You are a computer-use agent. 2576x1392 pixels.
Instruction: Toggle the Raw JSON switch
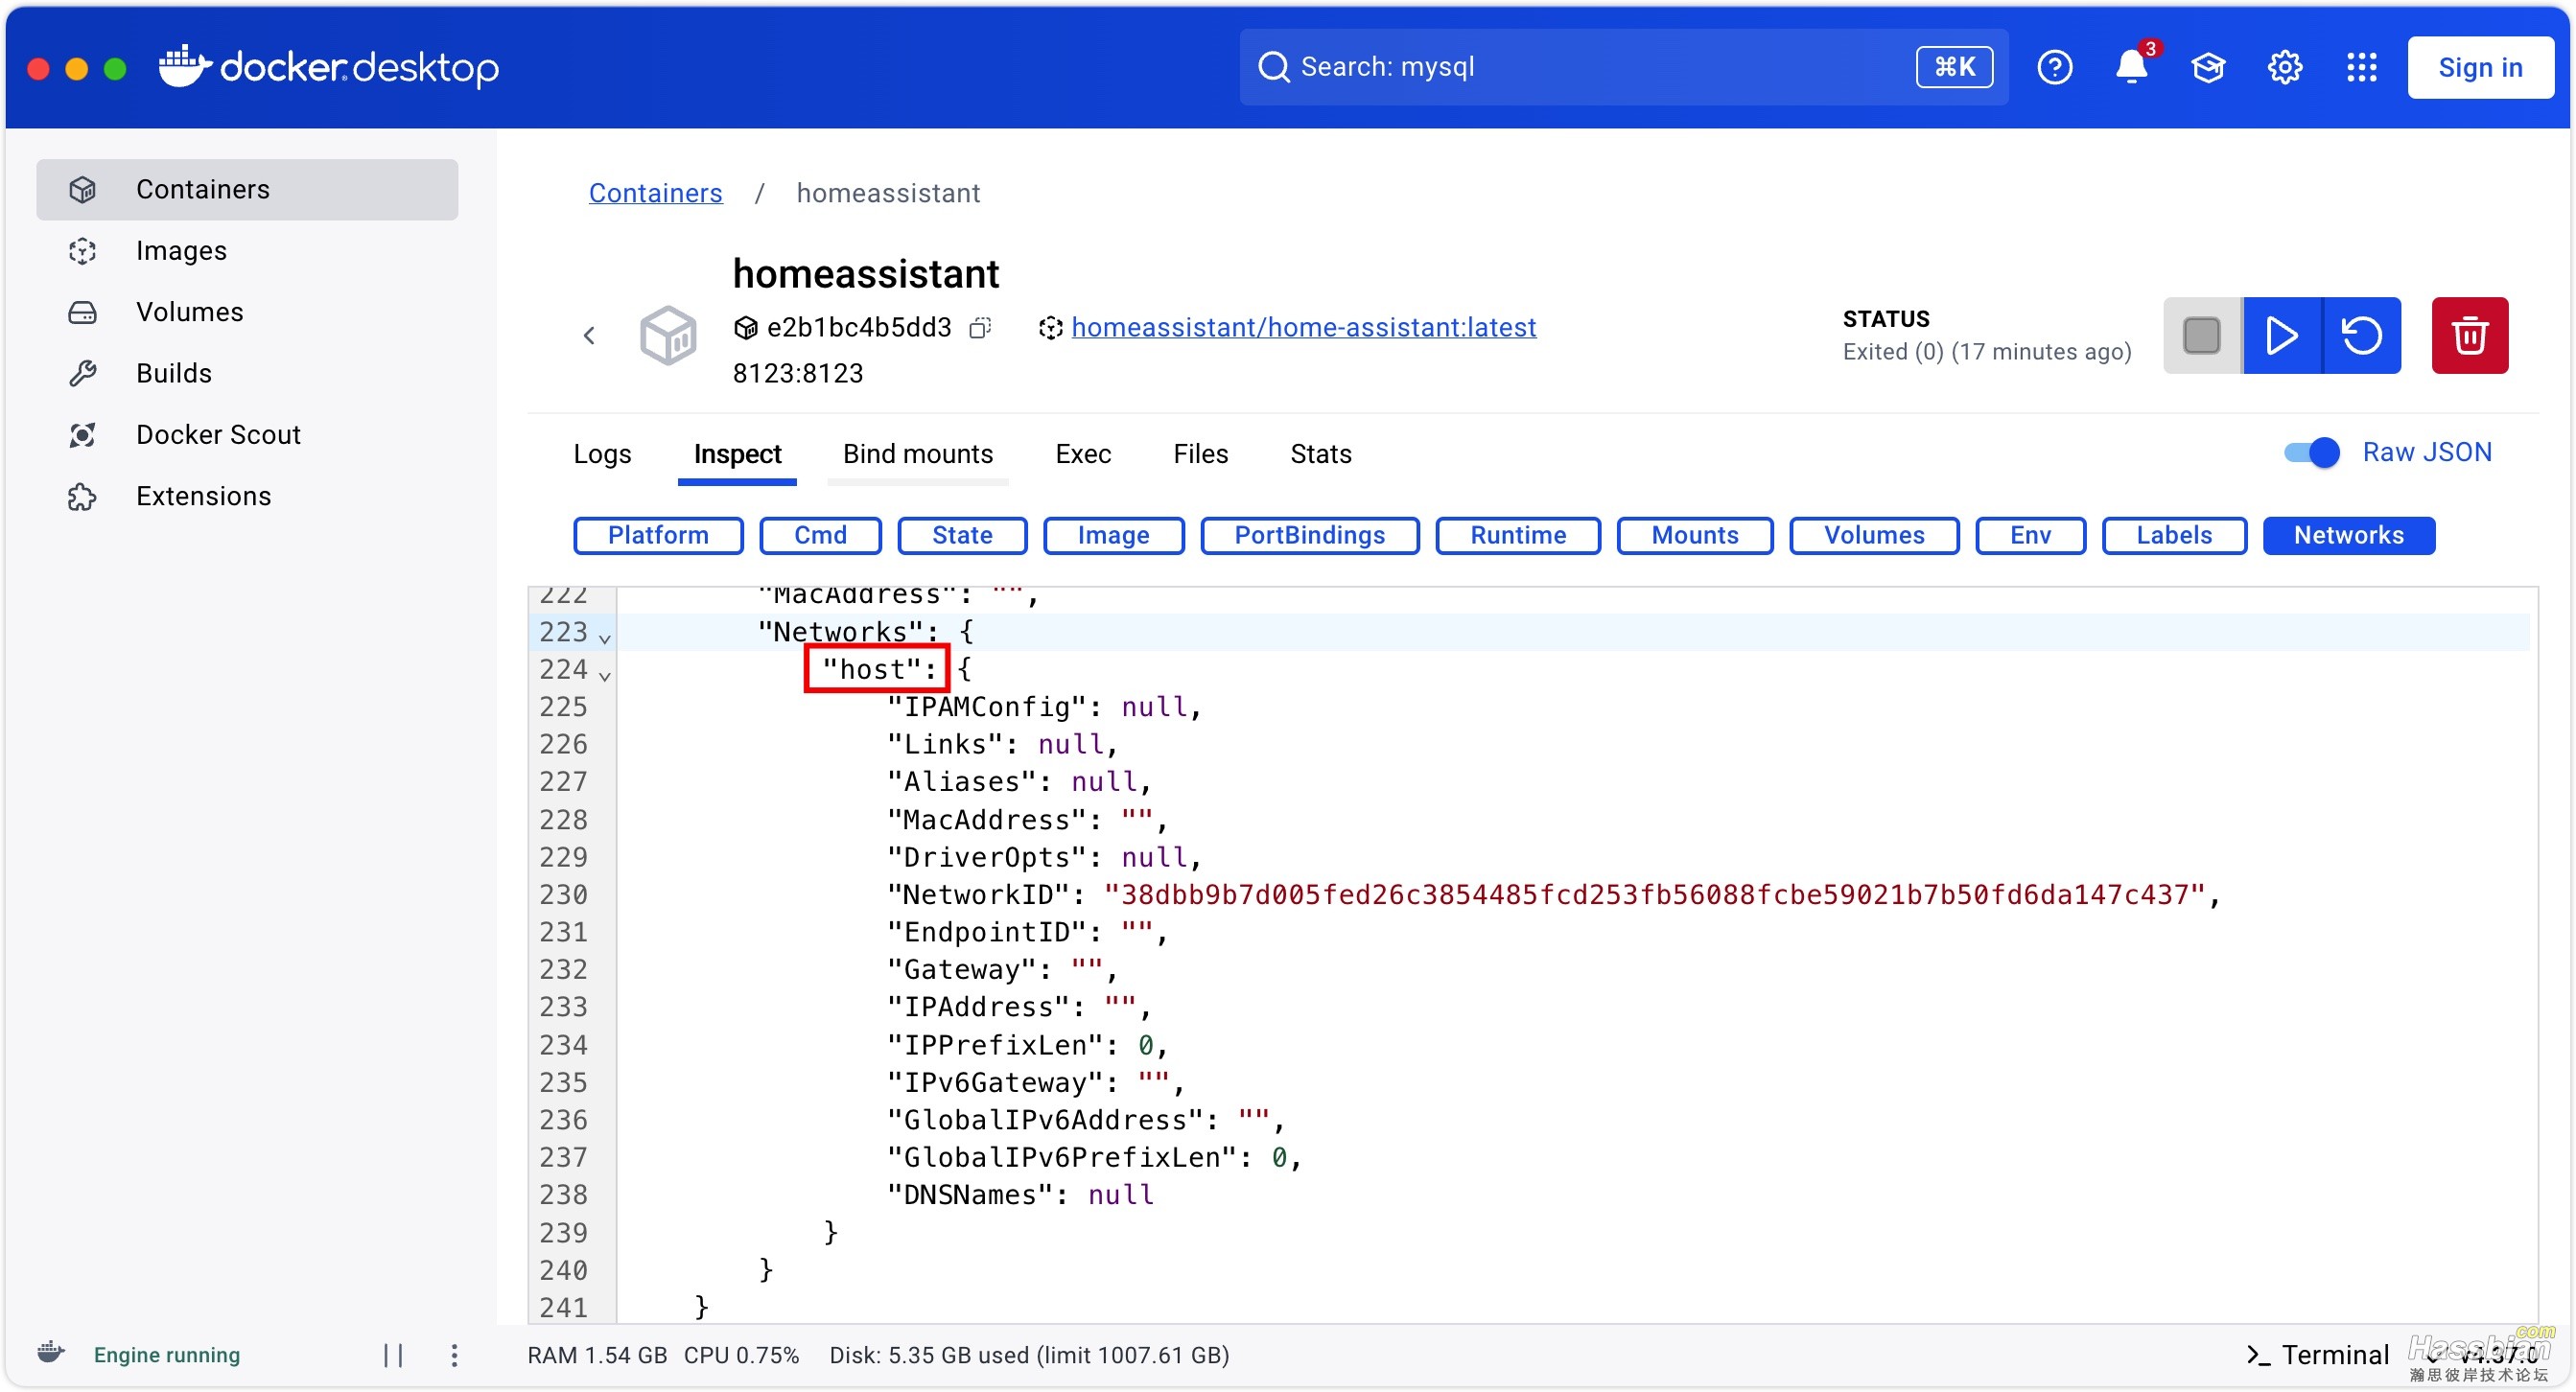click(x=2311, y=452)
